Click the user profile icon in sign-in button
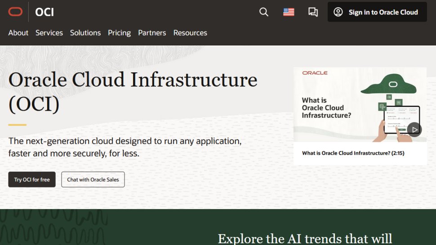The image size is (436, 245). pyautogui.click(x=338, y=12)
